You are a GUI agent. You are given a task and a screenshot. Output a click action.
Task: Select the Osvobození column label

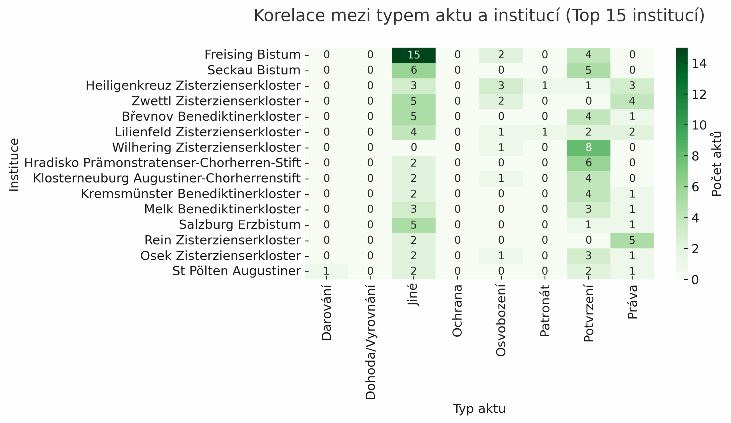pyautogui.click(x=501, y=320)
